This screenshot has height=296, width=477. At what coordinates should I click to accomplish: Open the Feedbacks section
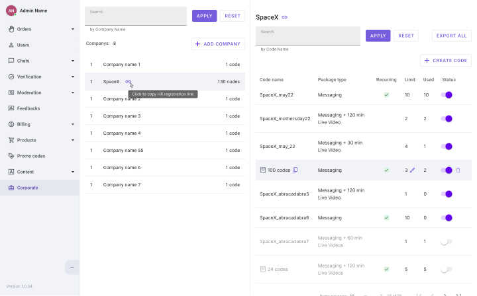pyautogui.click(x=28, y=108)
